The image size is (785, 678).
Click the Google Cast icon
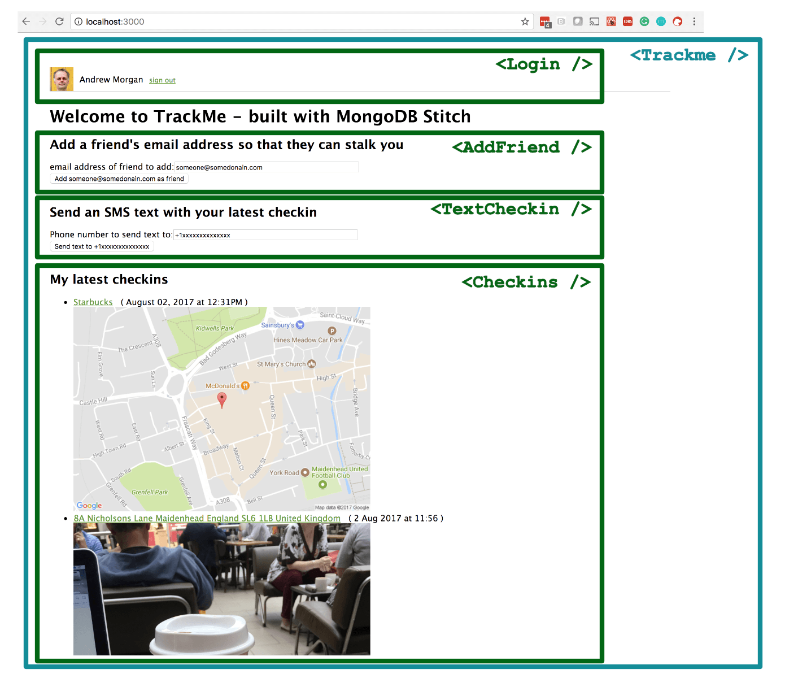point(594,21)
